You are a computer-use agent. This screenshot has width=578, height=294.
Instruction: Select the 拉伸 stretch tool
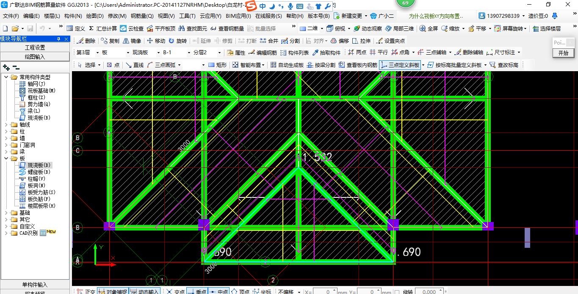click(361, 41)
